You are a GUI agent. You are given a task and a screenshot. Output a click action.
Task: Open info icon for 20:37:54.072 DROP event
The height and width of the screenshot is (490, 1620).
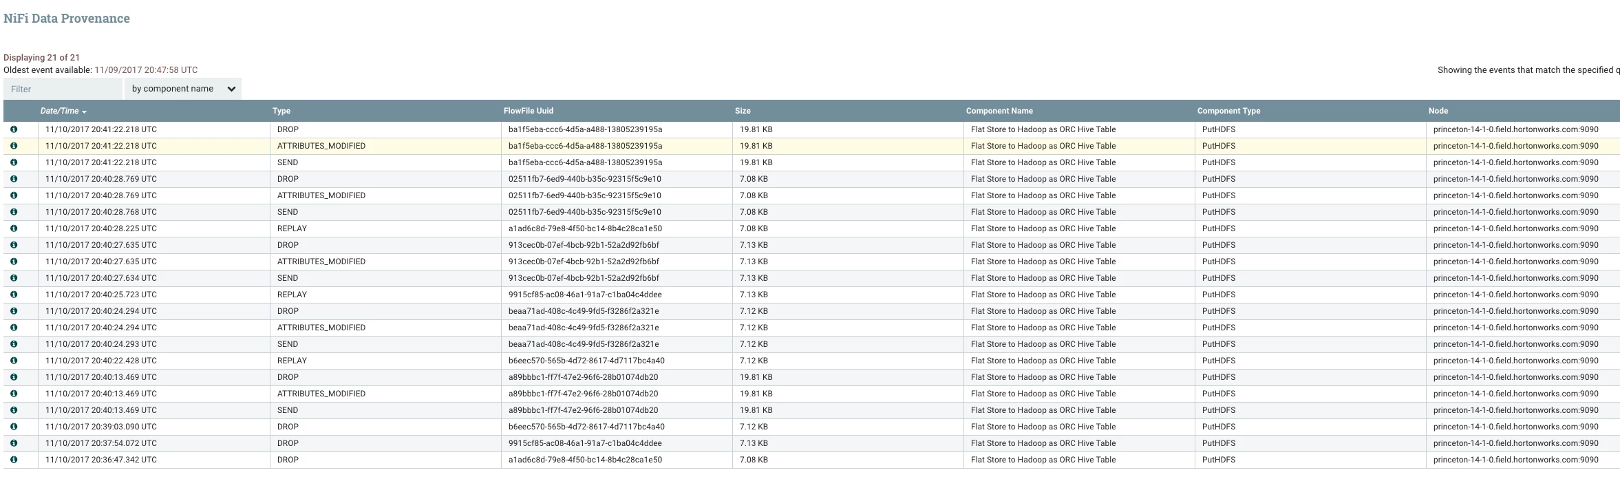(x=14, y=443)
